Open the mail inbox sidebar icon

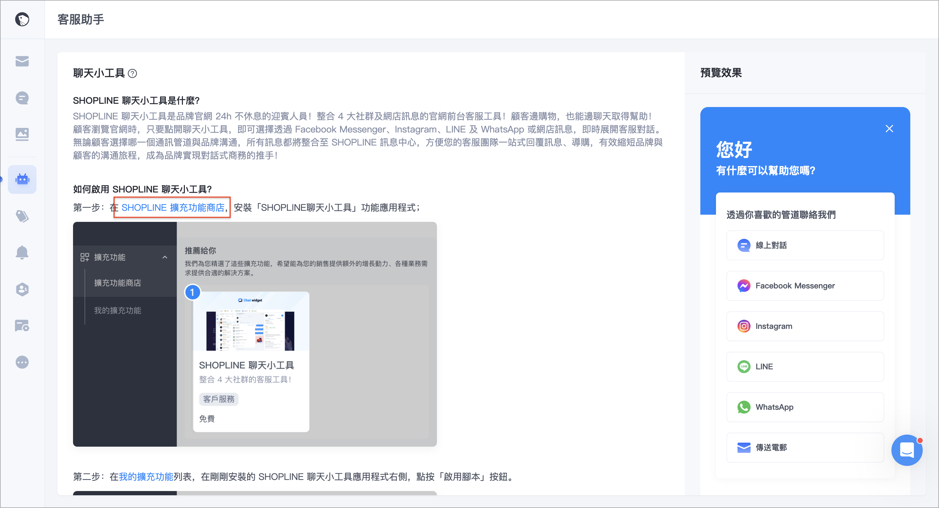point(22,61)
